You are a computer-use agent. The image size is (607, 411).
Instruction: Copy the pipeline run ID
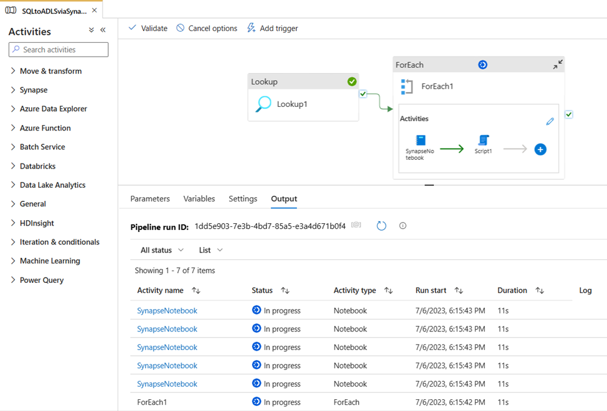[x=356, y=224]
